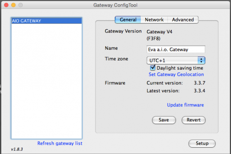The width and height of the screenshot is (231, 154).
Task: Go to the Advanced tab
Action: click(183, 20)
